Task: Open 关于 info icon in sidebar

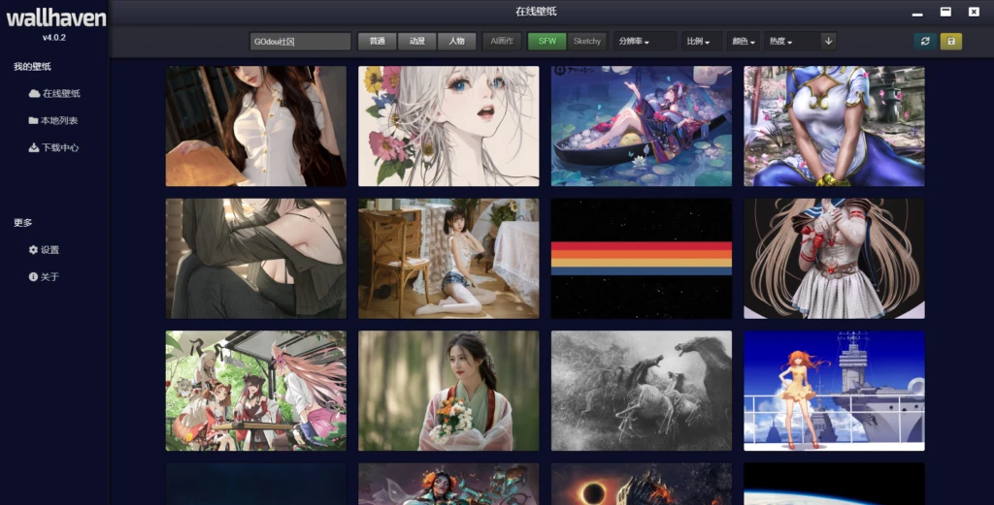Action: tap(34, 277)
